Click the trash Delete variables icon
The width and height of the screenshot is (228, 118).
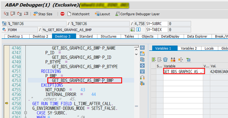[165, 59]
